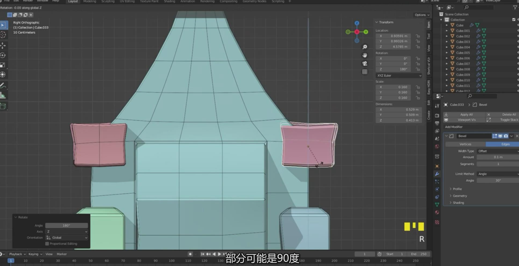Uncheck the Collection exclude checkbox

[x=514, y=20]
